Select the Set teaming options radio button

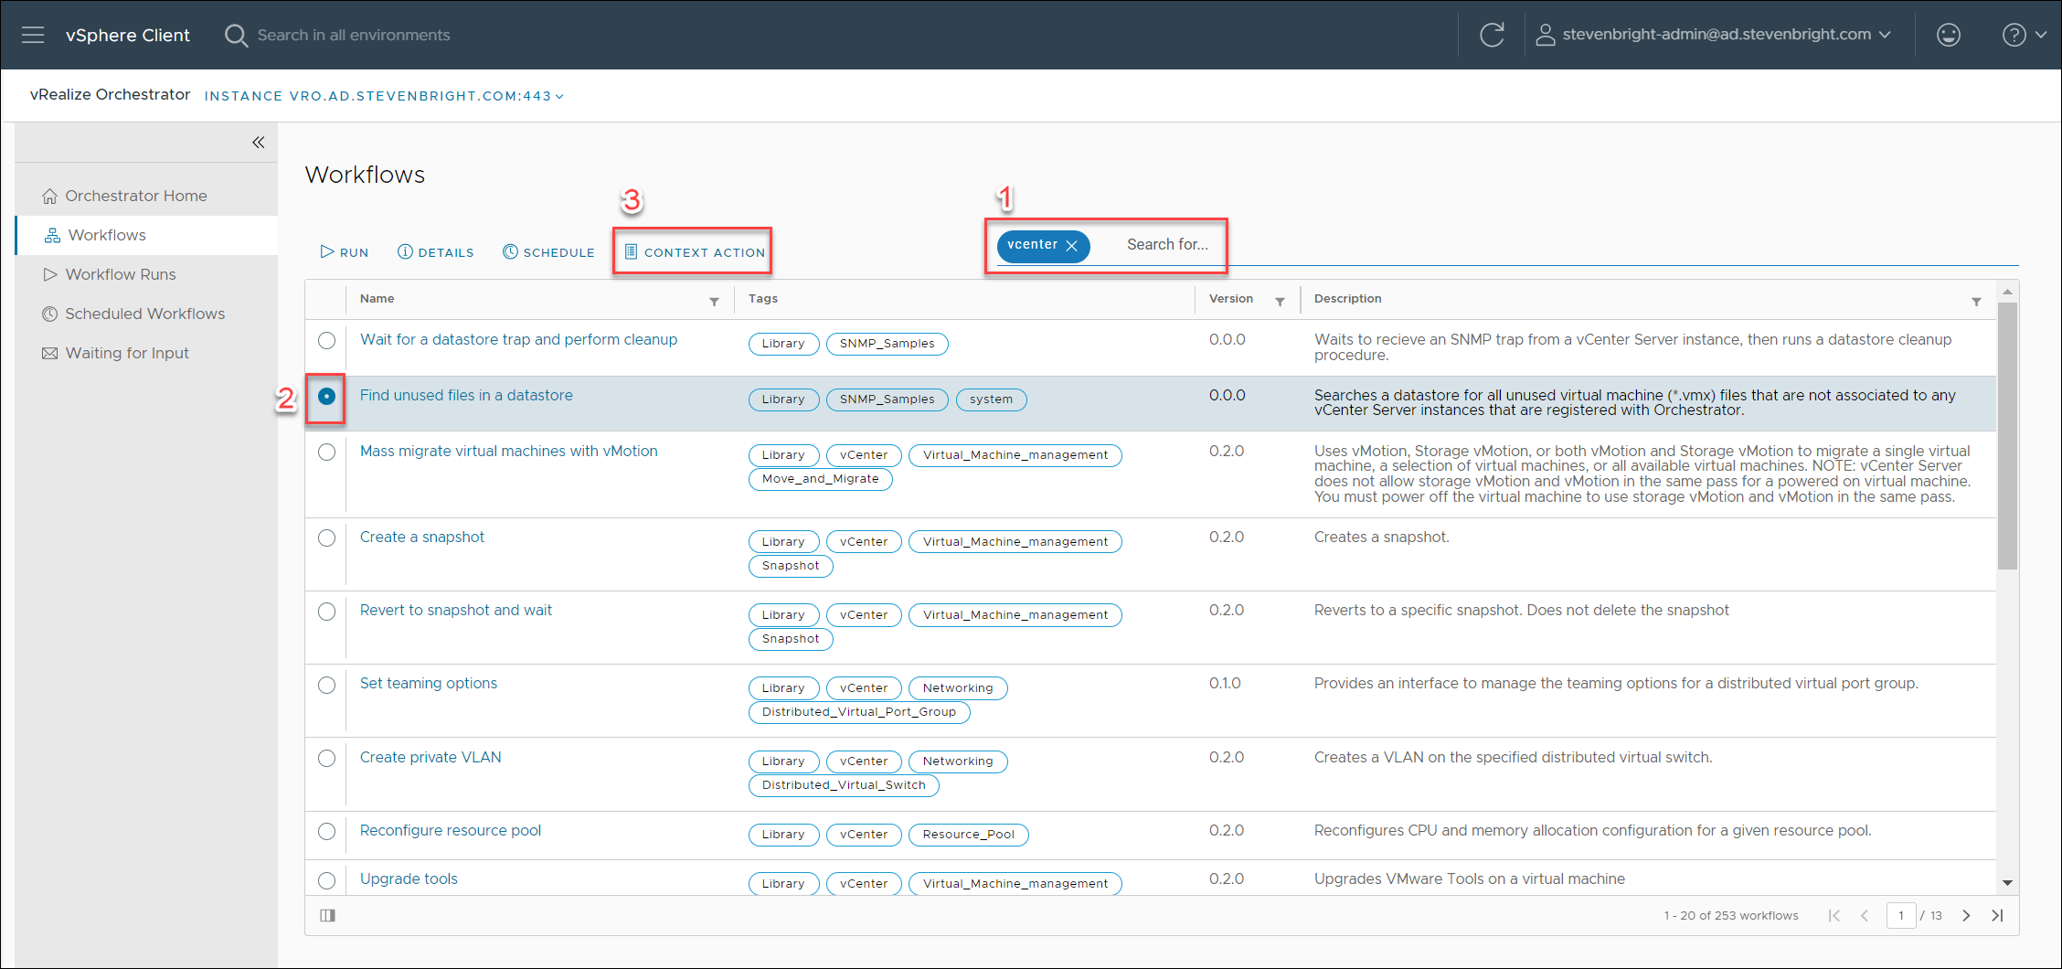point(326,685)
